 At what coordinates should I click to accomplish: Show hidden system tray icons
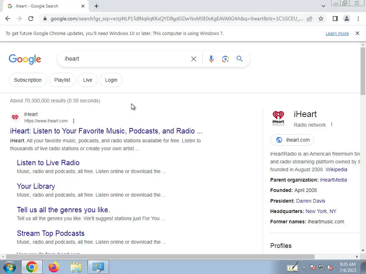304,268
